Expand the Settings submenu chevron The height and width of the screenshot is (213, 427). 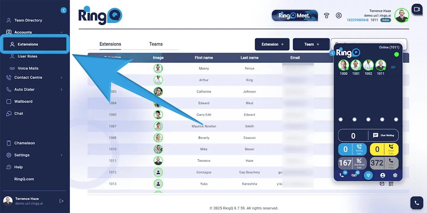tap(62, 155)
